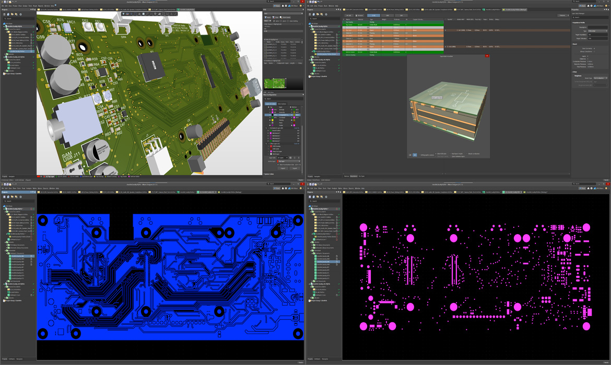611x365 pixels.
Task: Click the Export button in View Configuration
Action: [295, 168]
